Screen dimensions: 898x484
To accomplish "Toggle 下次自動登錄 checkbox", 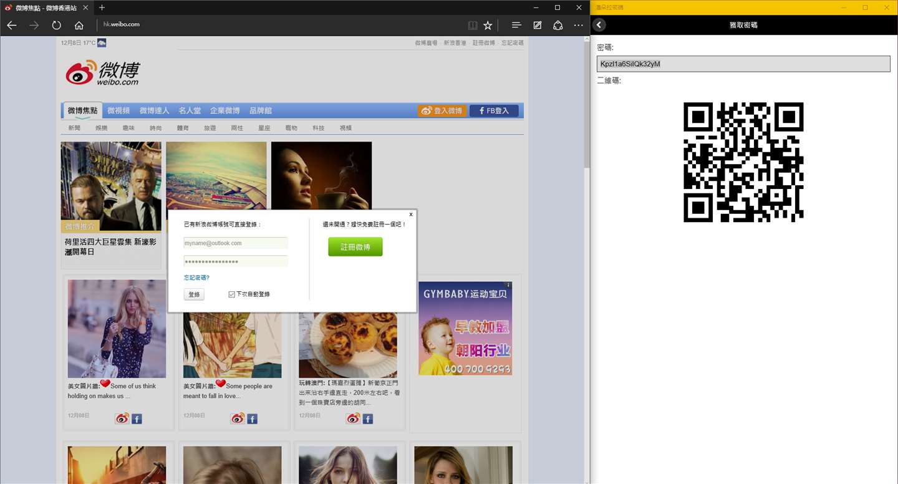I will [x=231, y=294].
